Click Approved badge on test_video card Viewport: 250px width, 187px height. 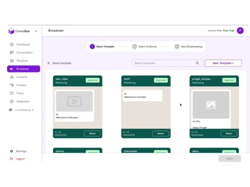point(92,80)
